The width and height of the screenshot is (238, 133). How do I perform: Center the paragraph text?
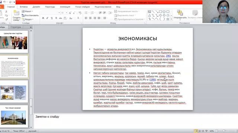pyautogui.click(x=90, y=18)
